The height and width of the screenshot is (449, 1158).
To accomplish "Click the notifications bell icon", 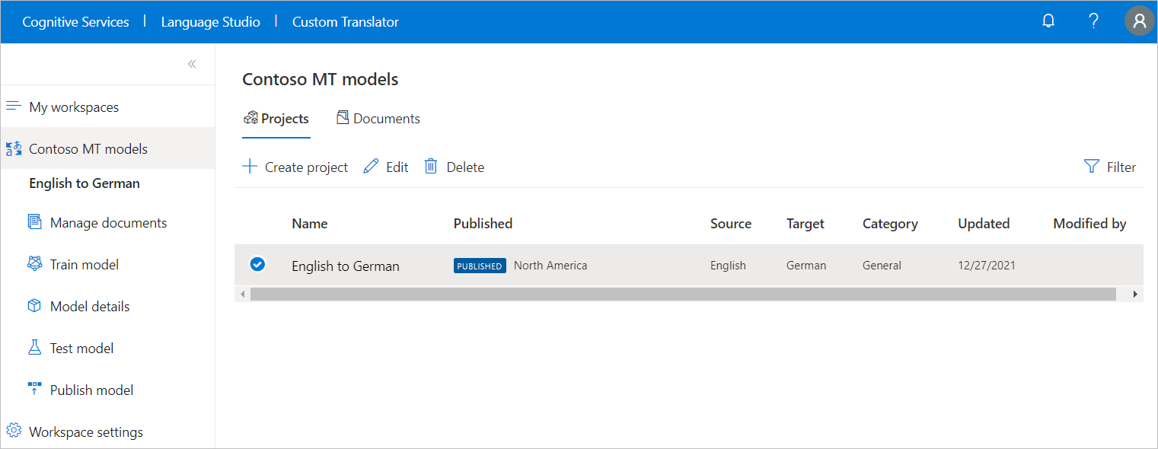I will click(x=1048, y=21).
